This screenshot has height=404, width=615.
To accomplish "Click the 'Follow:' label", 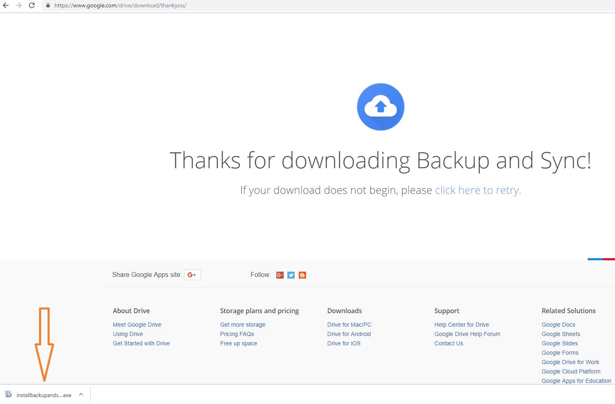I will [260, 275].
